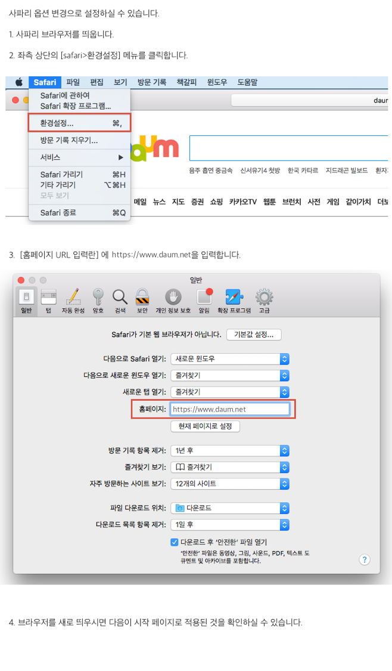Image resolution: width=392 pixels, height=671 pixels.
Task: Open the 도움말 menu
Action: click(x=247, y=82)
